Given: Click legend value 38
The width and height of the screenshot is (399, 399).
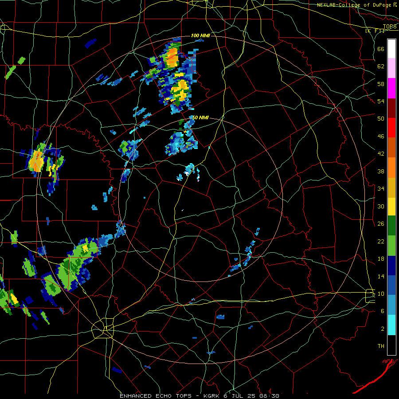Looking at the screenshot, I should (x=381, y=171).
